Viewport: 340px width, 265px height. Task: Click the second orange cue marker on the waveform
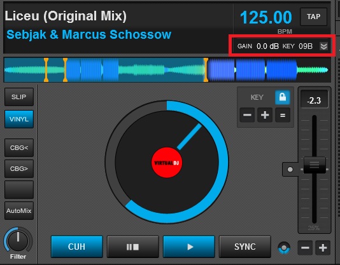pyautogui.click(x=66, y=70)
